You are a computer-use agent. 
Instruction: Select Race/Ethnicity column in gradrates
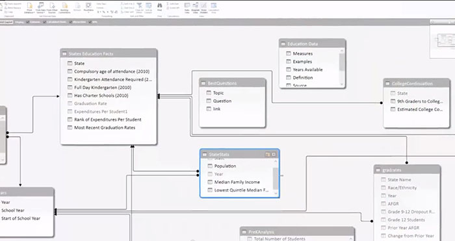tap(402, 188)
